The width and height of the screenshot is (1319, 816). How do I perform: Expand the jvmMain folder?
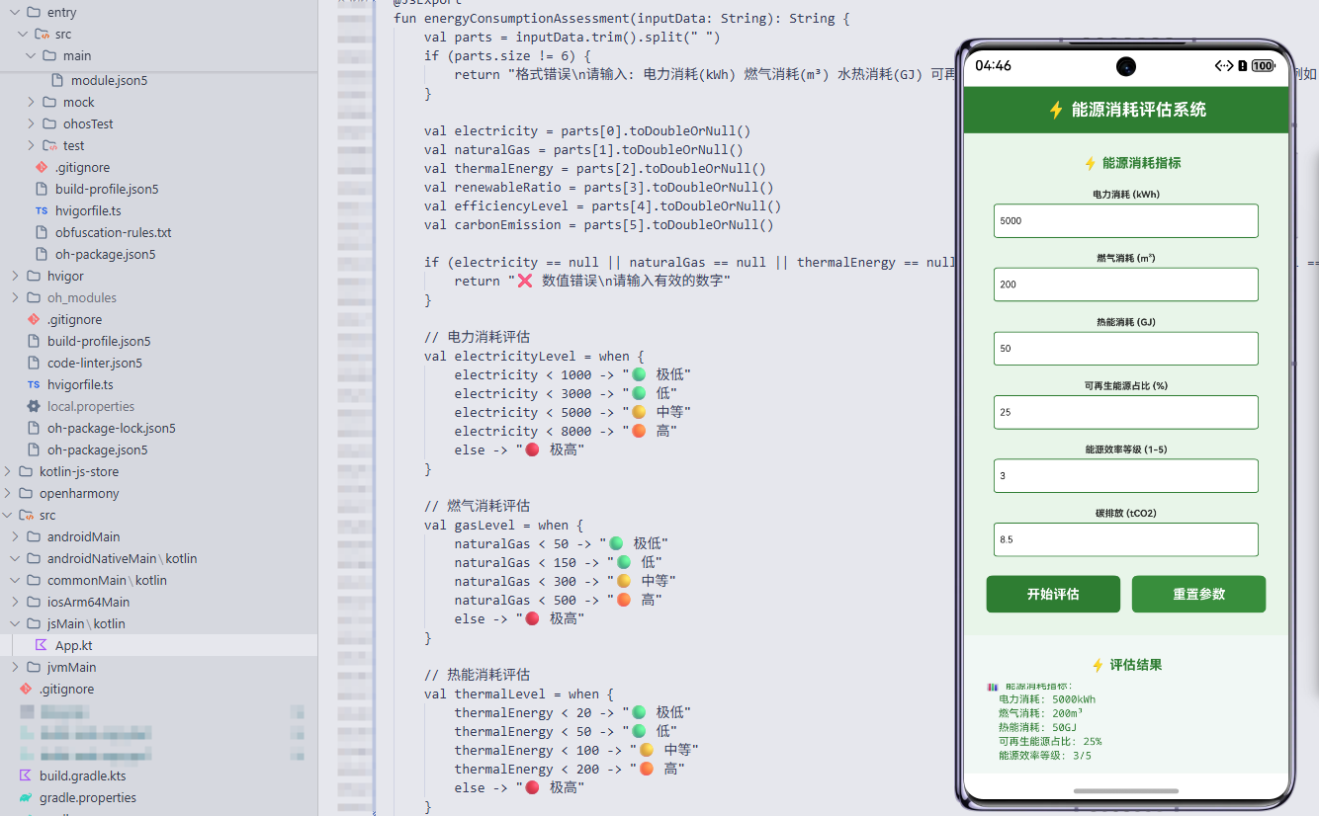coord(16,667)
